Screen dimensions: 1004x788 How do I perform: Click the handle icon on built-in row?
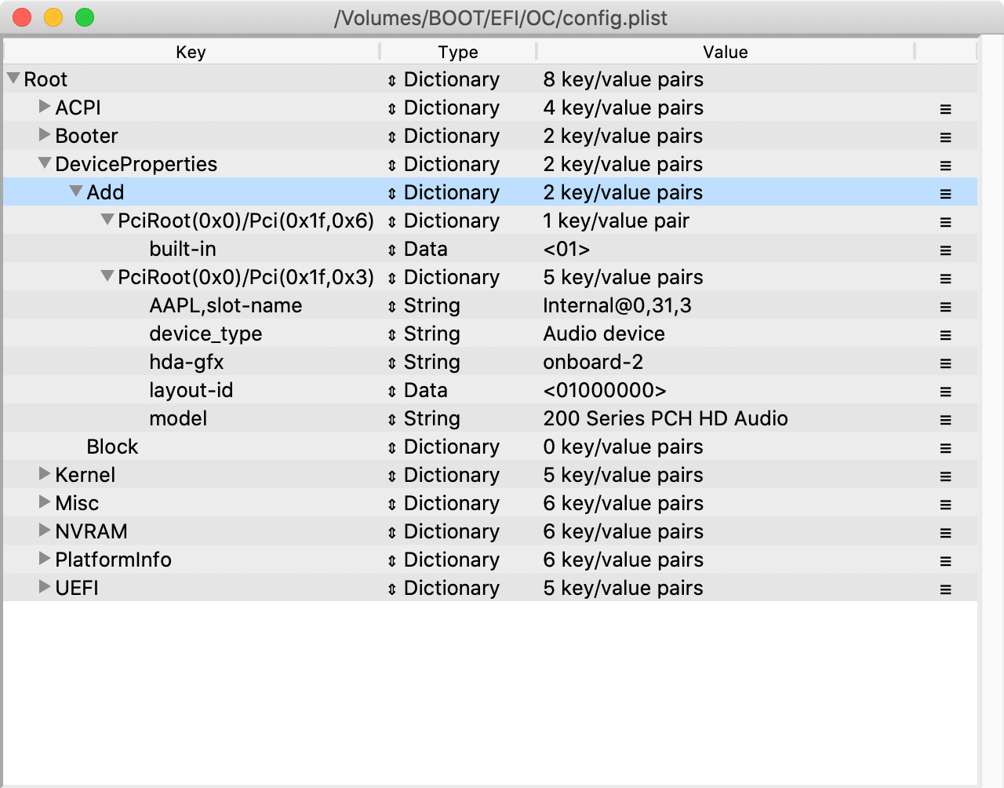pos(945,250)
